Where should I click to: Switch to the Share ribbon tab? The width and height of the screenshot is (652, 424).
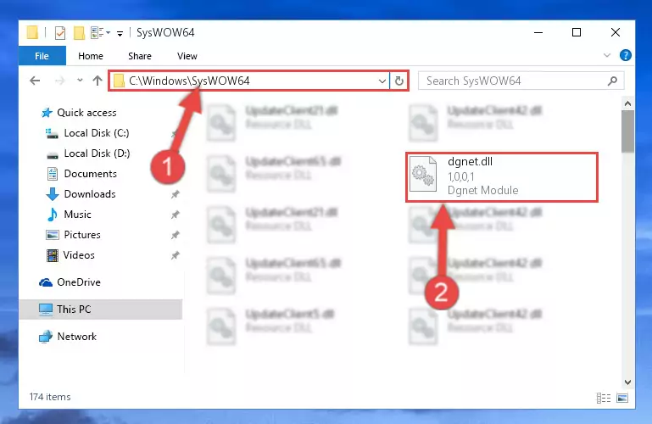tap(140, 56)
